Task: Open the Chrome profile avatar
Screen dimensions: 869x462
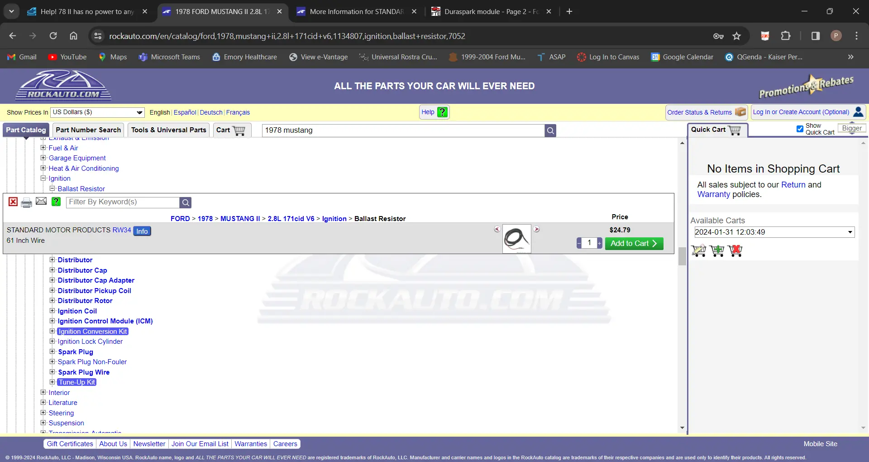Action: [x=836, y=36]
